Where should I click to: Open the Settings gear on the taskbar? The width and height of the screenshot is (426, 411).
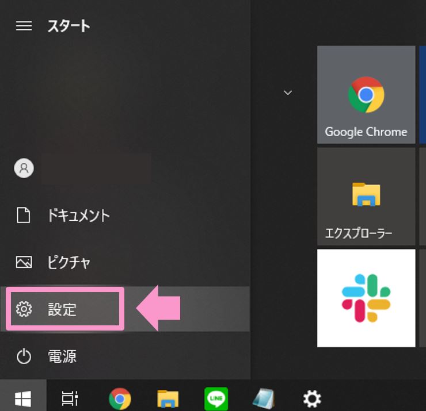[x=312, y=398]
